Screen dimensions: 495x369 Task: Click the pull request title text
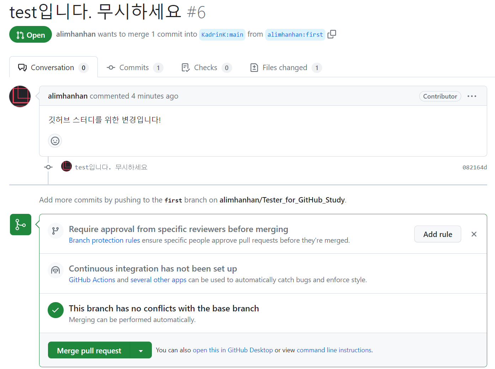coord(95,12)
